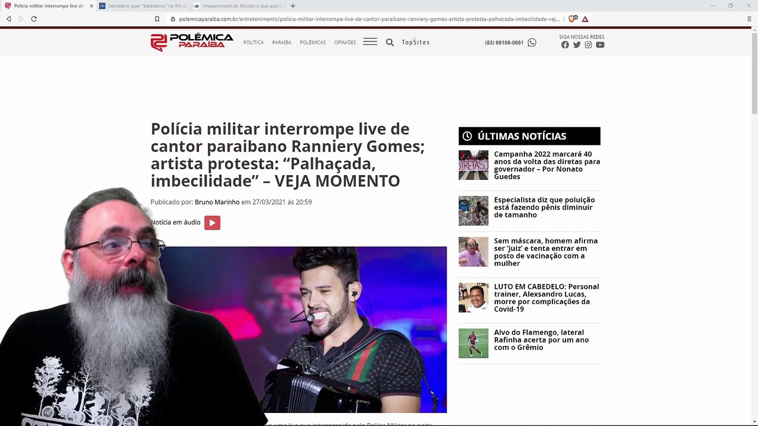The image size is (758, 426).
Task: Open Alvo do Flamengo lateral Rafinha article
Action: click(x=541, y=340)
